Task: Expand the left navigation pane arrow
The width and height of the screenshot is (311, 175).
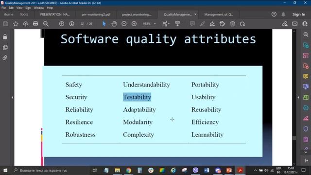Action: [x=12, y=97]
